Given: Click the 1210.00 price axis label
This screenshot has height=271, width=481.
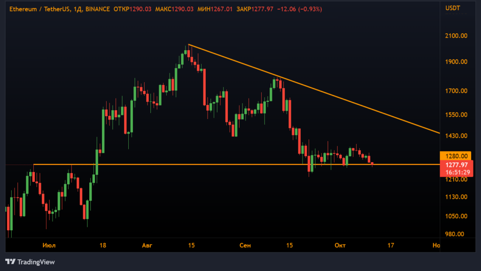Looking at the screenshot, I should click(x=456, y=180).
